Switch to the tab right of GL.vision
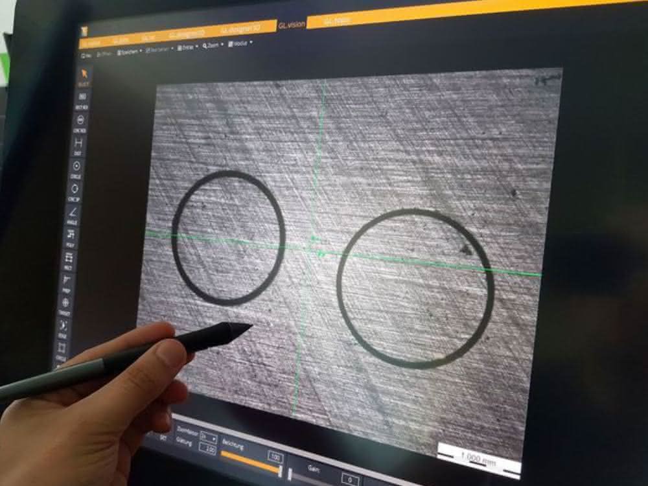Image resolution: width=648 pixels, height=486 pixels. (337, 20)
